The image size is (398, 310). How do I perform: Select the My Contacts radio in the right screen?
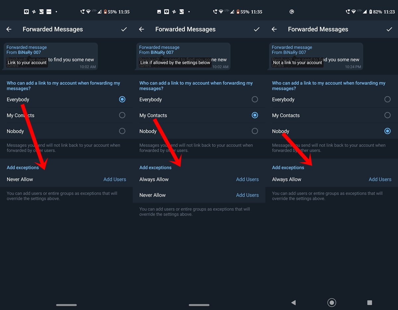tap(387, 115)
